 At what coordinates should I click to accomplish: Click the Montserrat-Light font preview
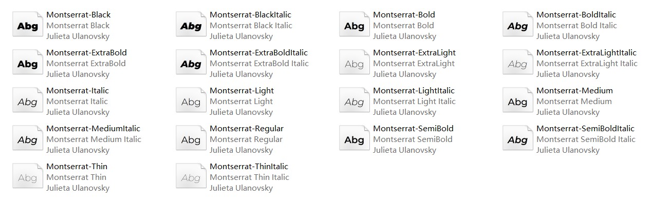[191, 101]
